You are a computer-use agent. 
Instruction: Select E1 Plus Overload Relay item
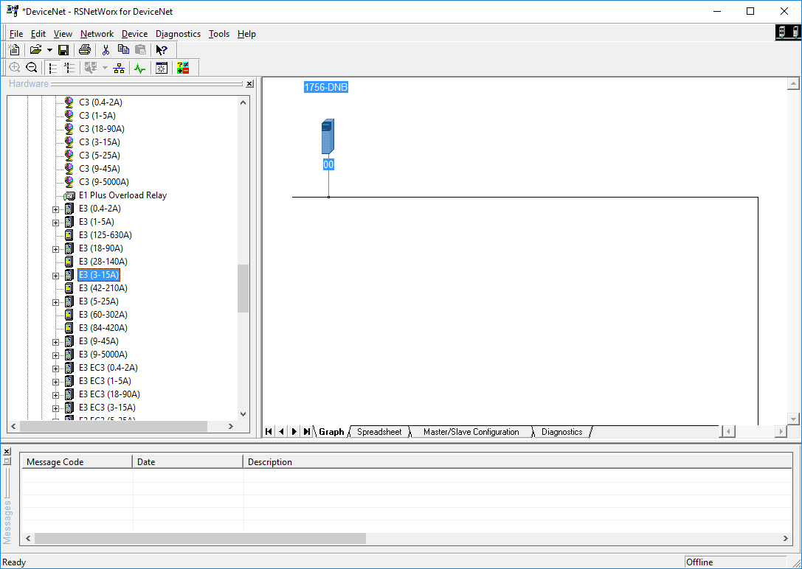point(122,195)
